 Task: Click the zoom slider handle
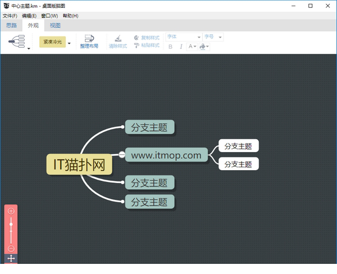pos(11,225)
